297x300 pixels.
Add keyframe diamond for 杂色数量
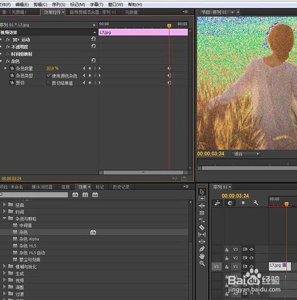(x=90, y=68)
